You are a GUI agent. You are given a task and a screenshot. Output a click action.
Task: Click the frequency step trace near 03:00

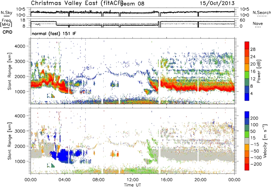(56, 23)
